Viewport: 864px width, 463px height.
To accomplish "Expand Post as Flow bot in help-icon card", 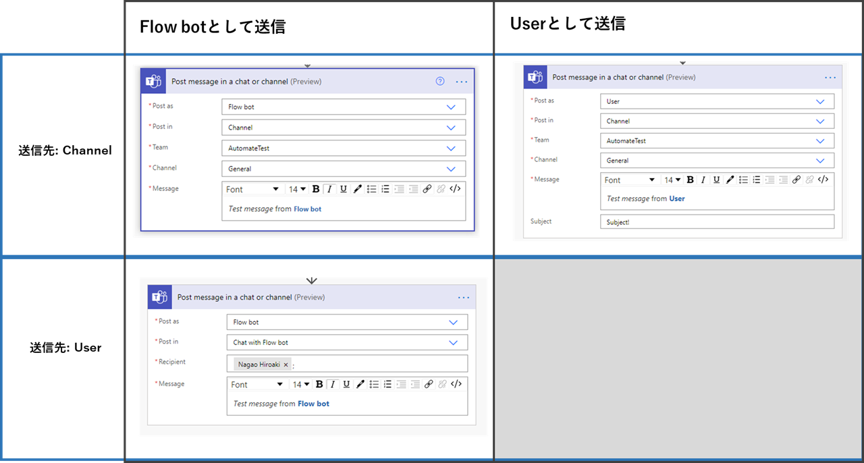I will coord(451,107).
